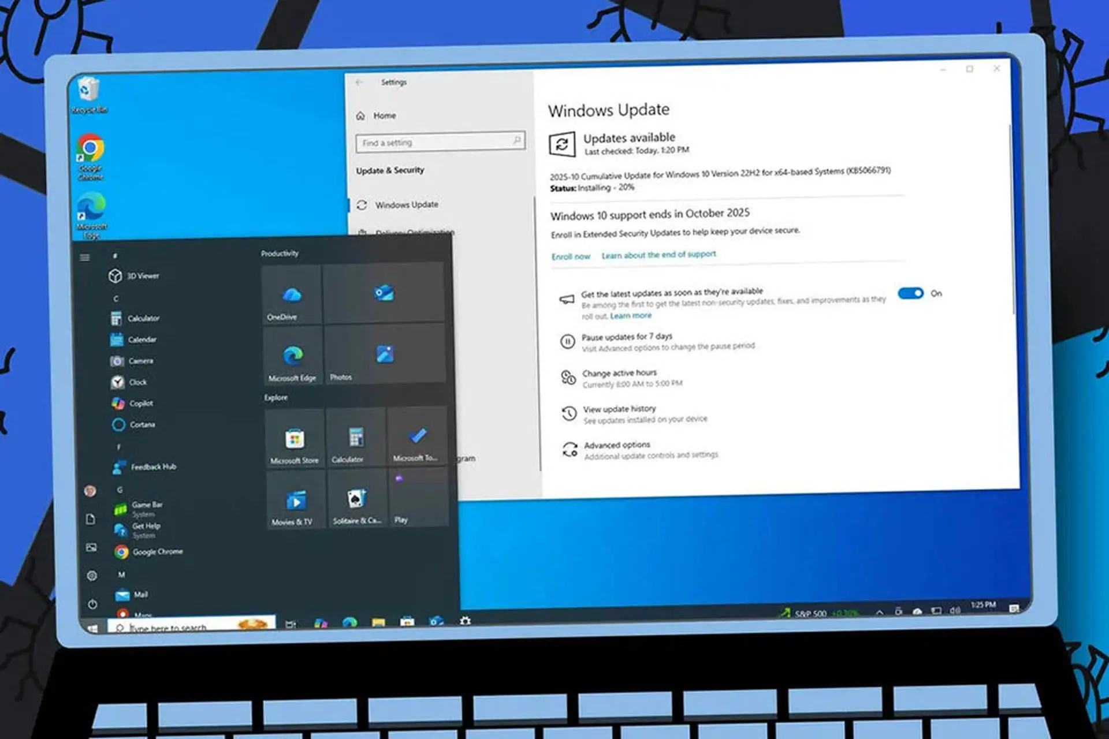Open the OneDrive tile

292,294
